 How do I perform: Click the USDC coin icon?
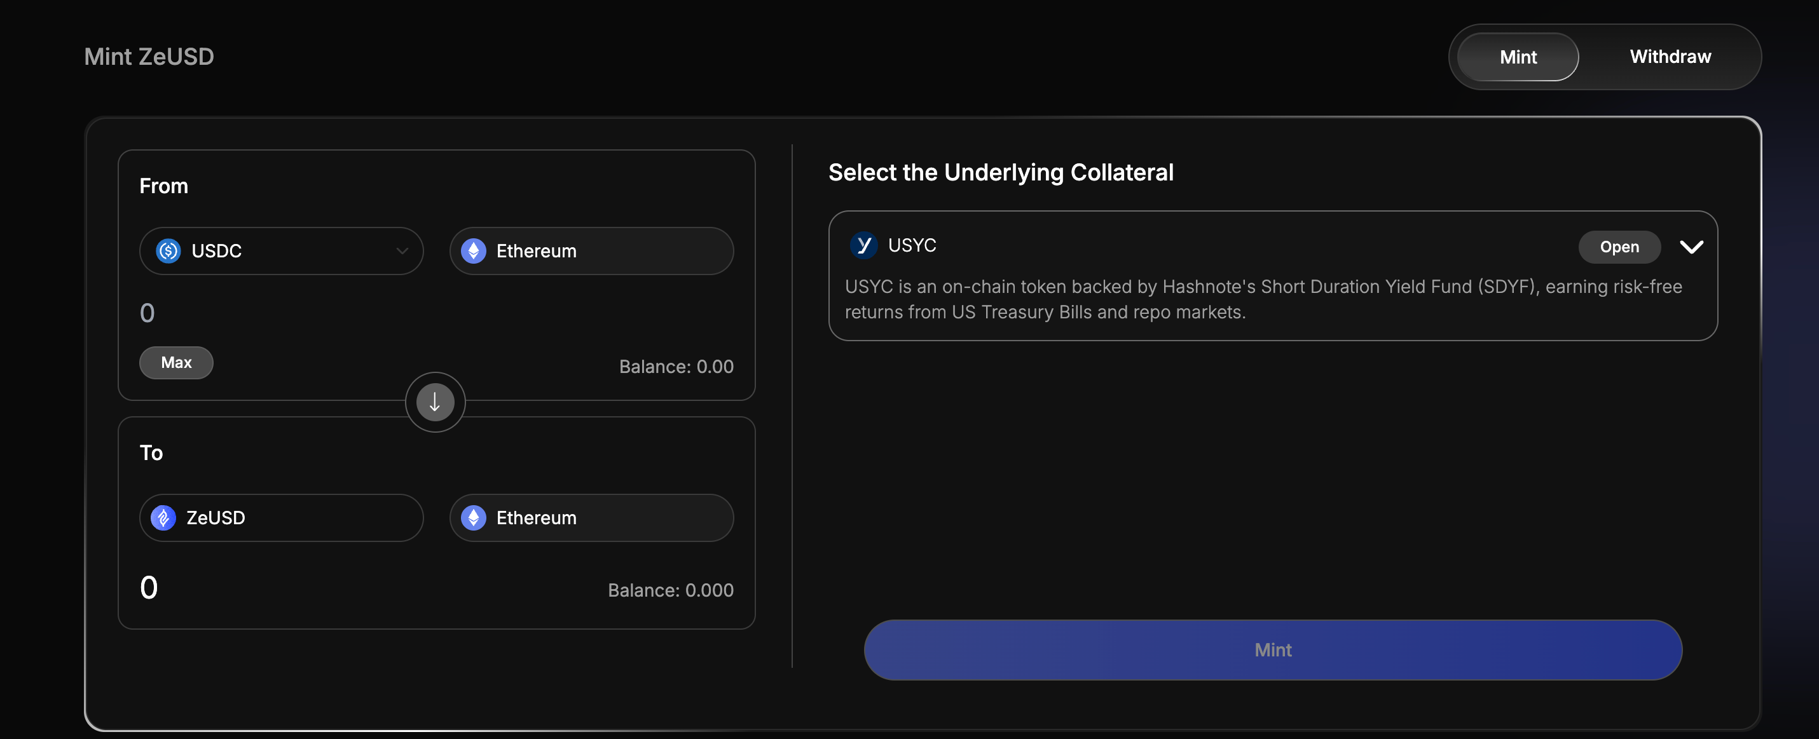coord(168,250)
